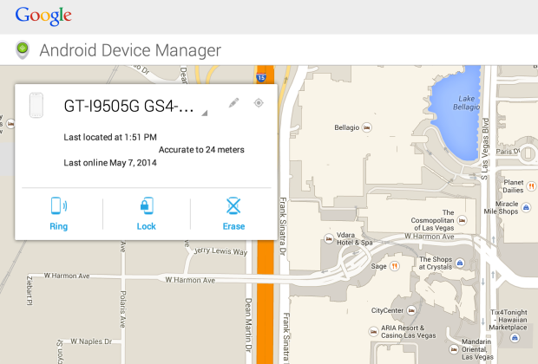Ring the device
The height and width of the screenshot is (364, 538).
click(x=59, y=214)
